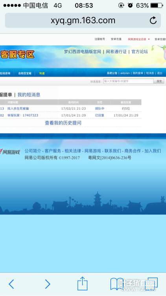Click the 约5位 queue position
This screenshot has width=166, height=296.
tap(126, 109)
